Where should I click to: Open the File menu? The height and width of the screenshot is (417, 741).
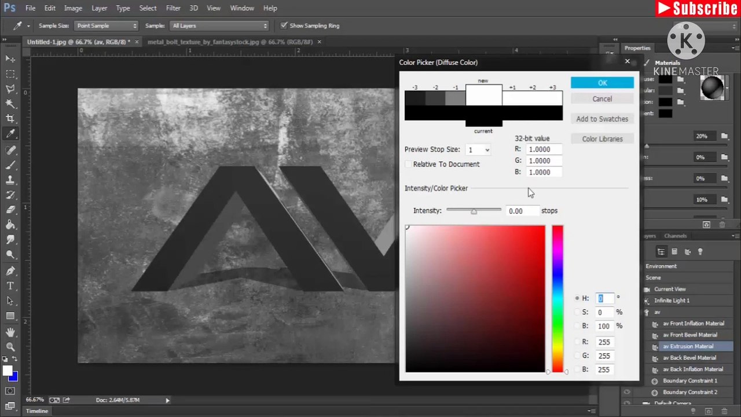(x=30, y=8)
